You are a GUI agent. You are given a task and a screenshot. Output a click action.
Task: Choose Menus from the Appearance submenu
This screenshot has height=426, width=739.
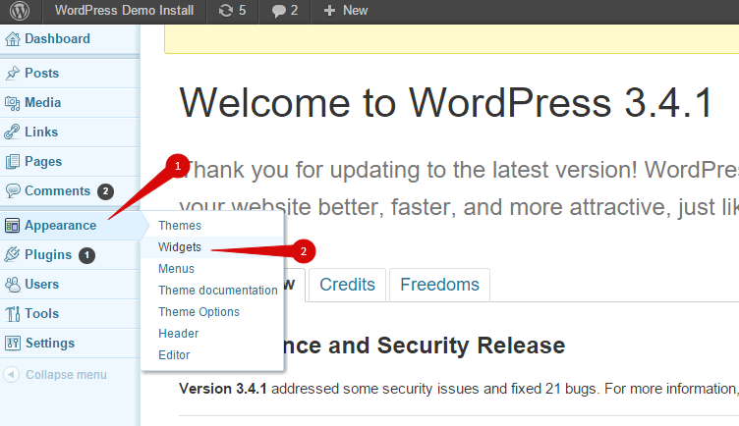click(176, 269)
